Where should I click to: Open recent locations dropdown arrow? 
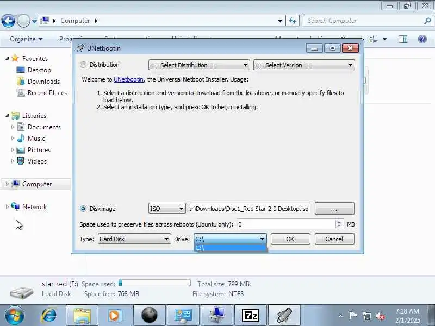34,21
